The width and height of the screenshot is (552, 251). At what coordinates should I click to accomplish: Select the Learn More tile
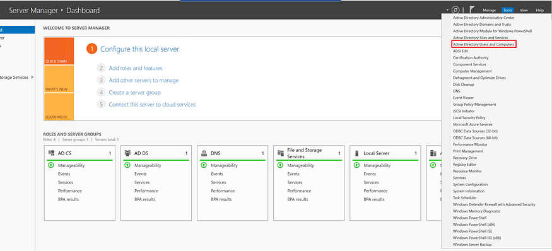pos(59,107)
